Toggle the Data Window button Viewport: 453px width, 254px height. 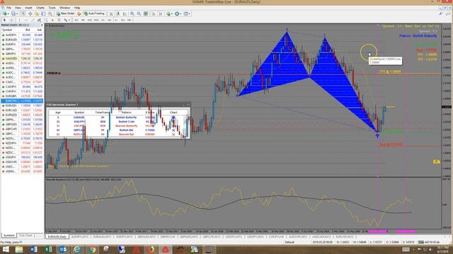(x=30, y=13)
